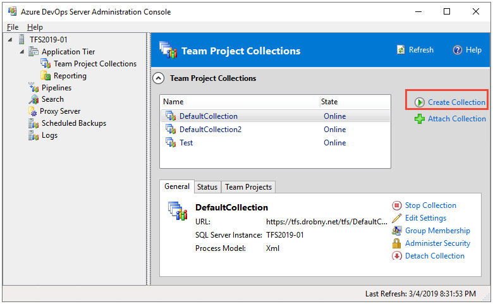Viewport: 493px width, 304px height.
Task: Click the collection URL value
Action: (327, 222)
